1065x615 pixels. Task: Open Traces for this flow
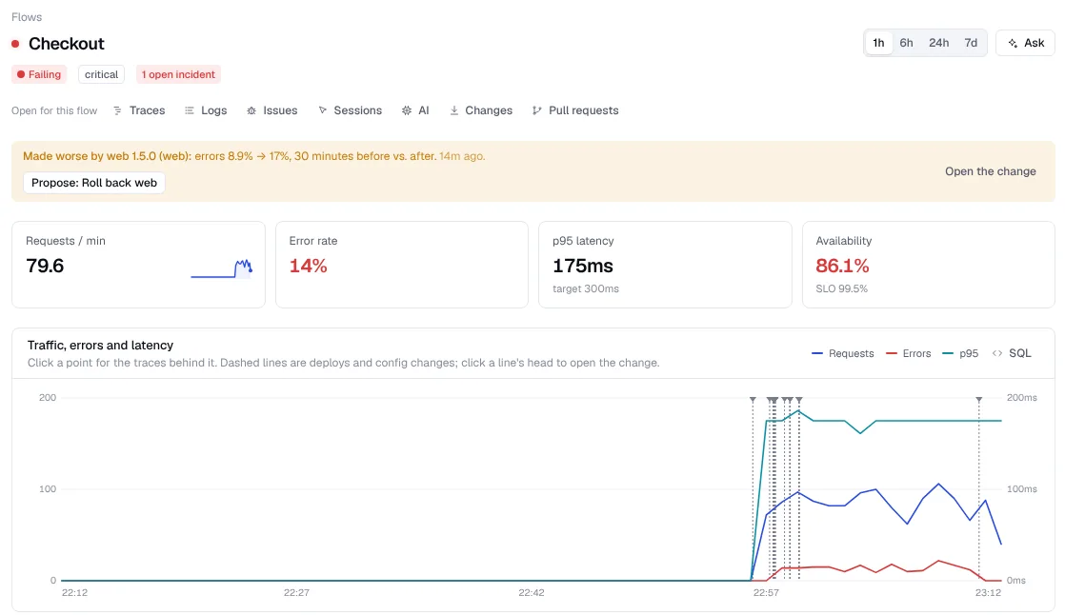coord(139,110)
